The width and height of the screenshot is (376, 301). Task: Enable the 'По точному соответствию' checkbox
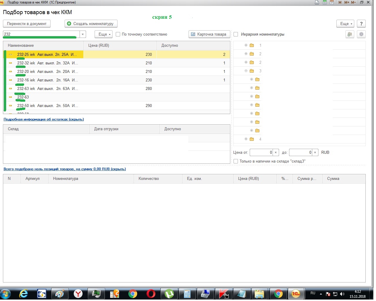point(118,34)
